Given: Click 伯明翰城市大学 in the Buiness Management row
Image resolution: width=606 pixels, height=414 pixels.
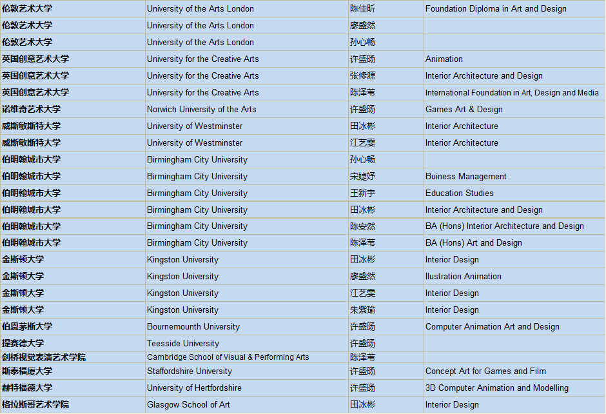Looking at the screenshot, I should tap(32, 176).
